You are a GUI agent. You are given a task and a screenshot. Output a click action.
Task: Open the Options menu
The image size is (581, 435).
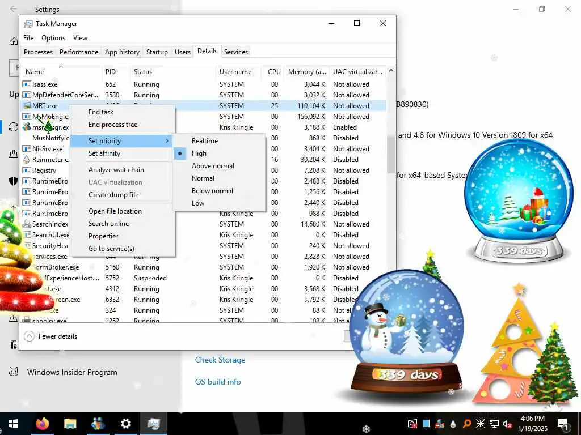point(53,38)
